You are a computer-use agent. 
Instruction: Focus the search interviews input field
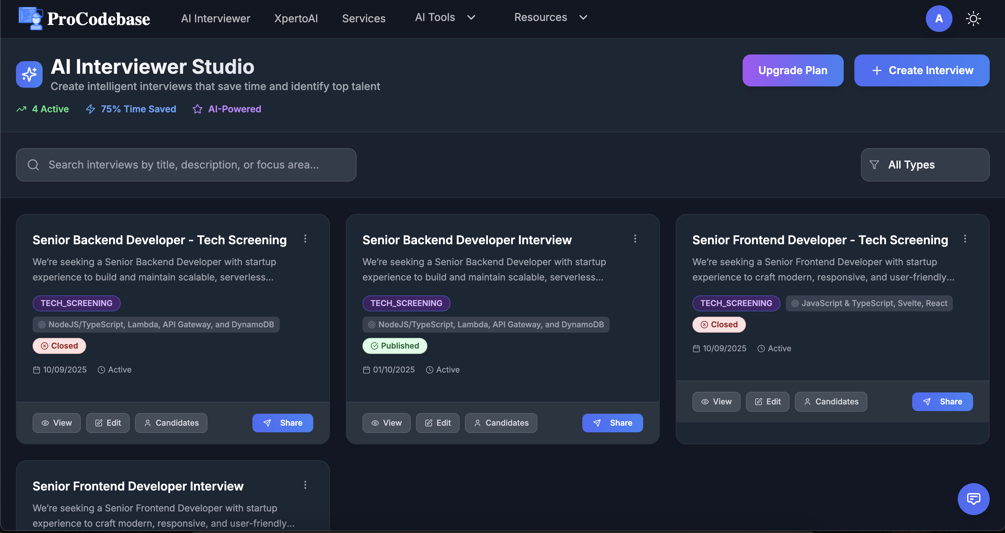tap(195, 165)
